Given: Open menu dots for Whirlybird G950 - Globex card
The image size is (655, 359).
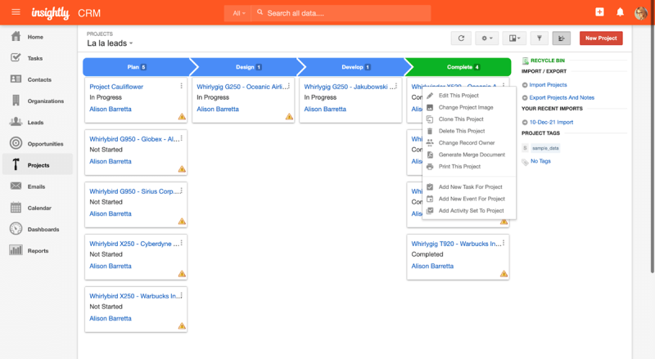Looking at the screenshot, I should (x=181, y=137).
